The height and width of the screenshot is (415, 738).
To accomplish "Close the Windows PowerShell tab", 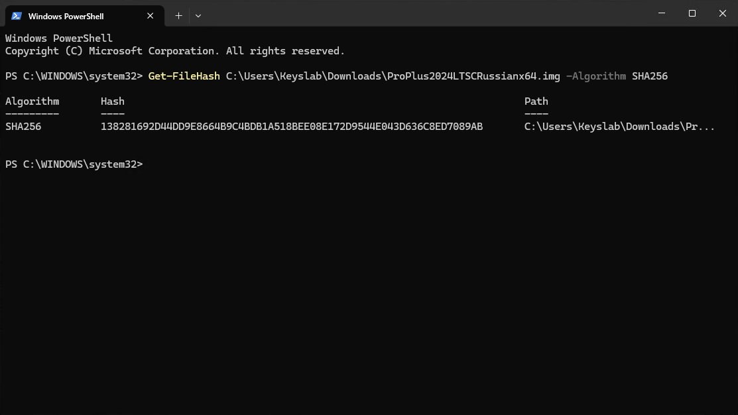I will click(x=150, y=16).
